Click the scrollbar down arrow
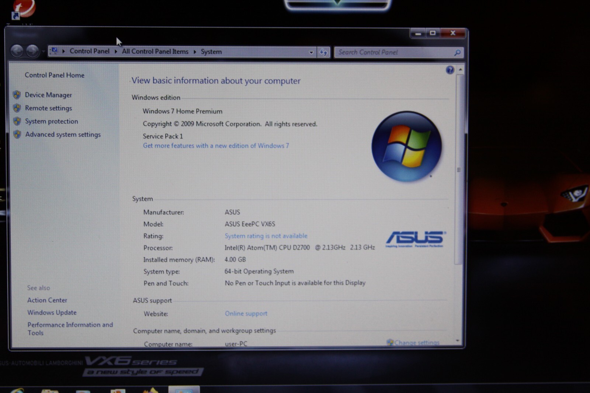Image resolution: width=590 pixels, height=393 pixels. point(458,341)
